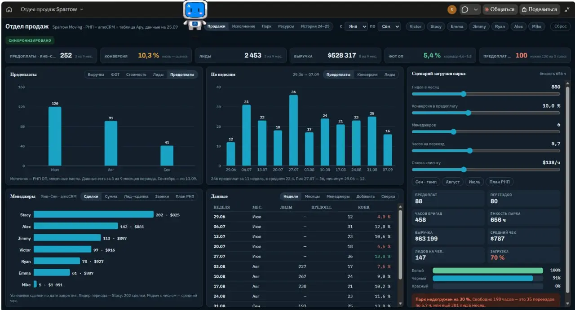
Task: Set the Менеджеров slider
Action: click(x=486, y=132)
